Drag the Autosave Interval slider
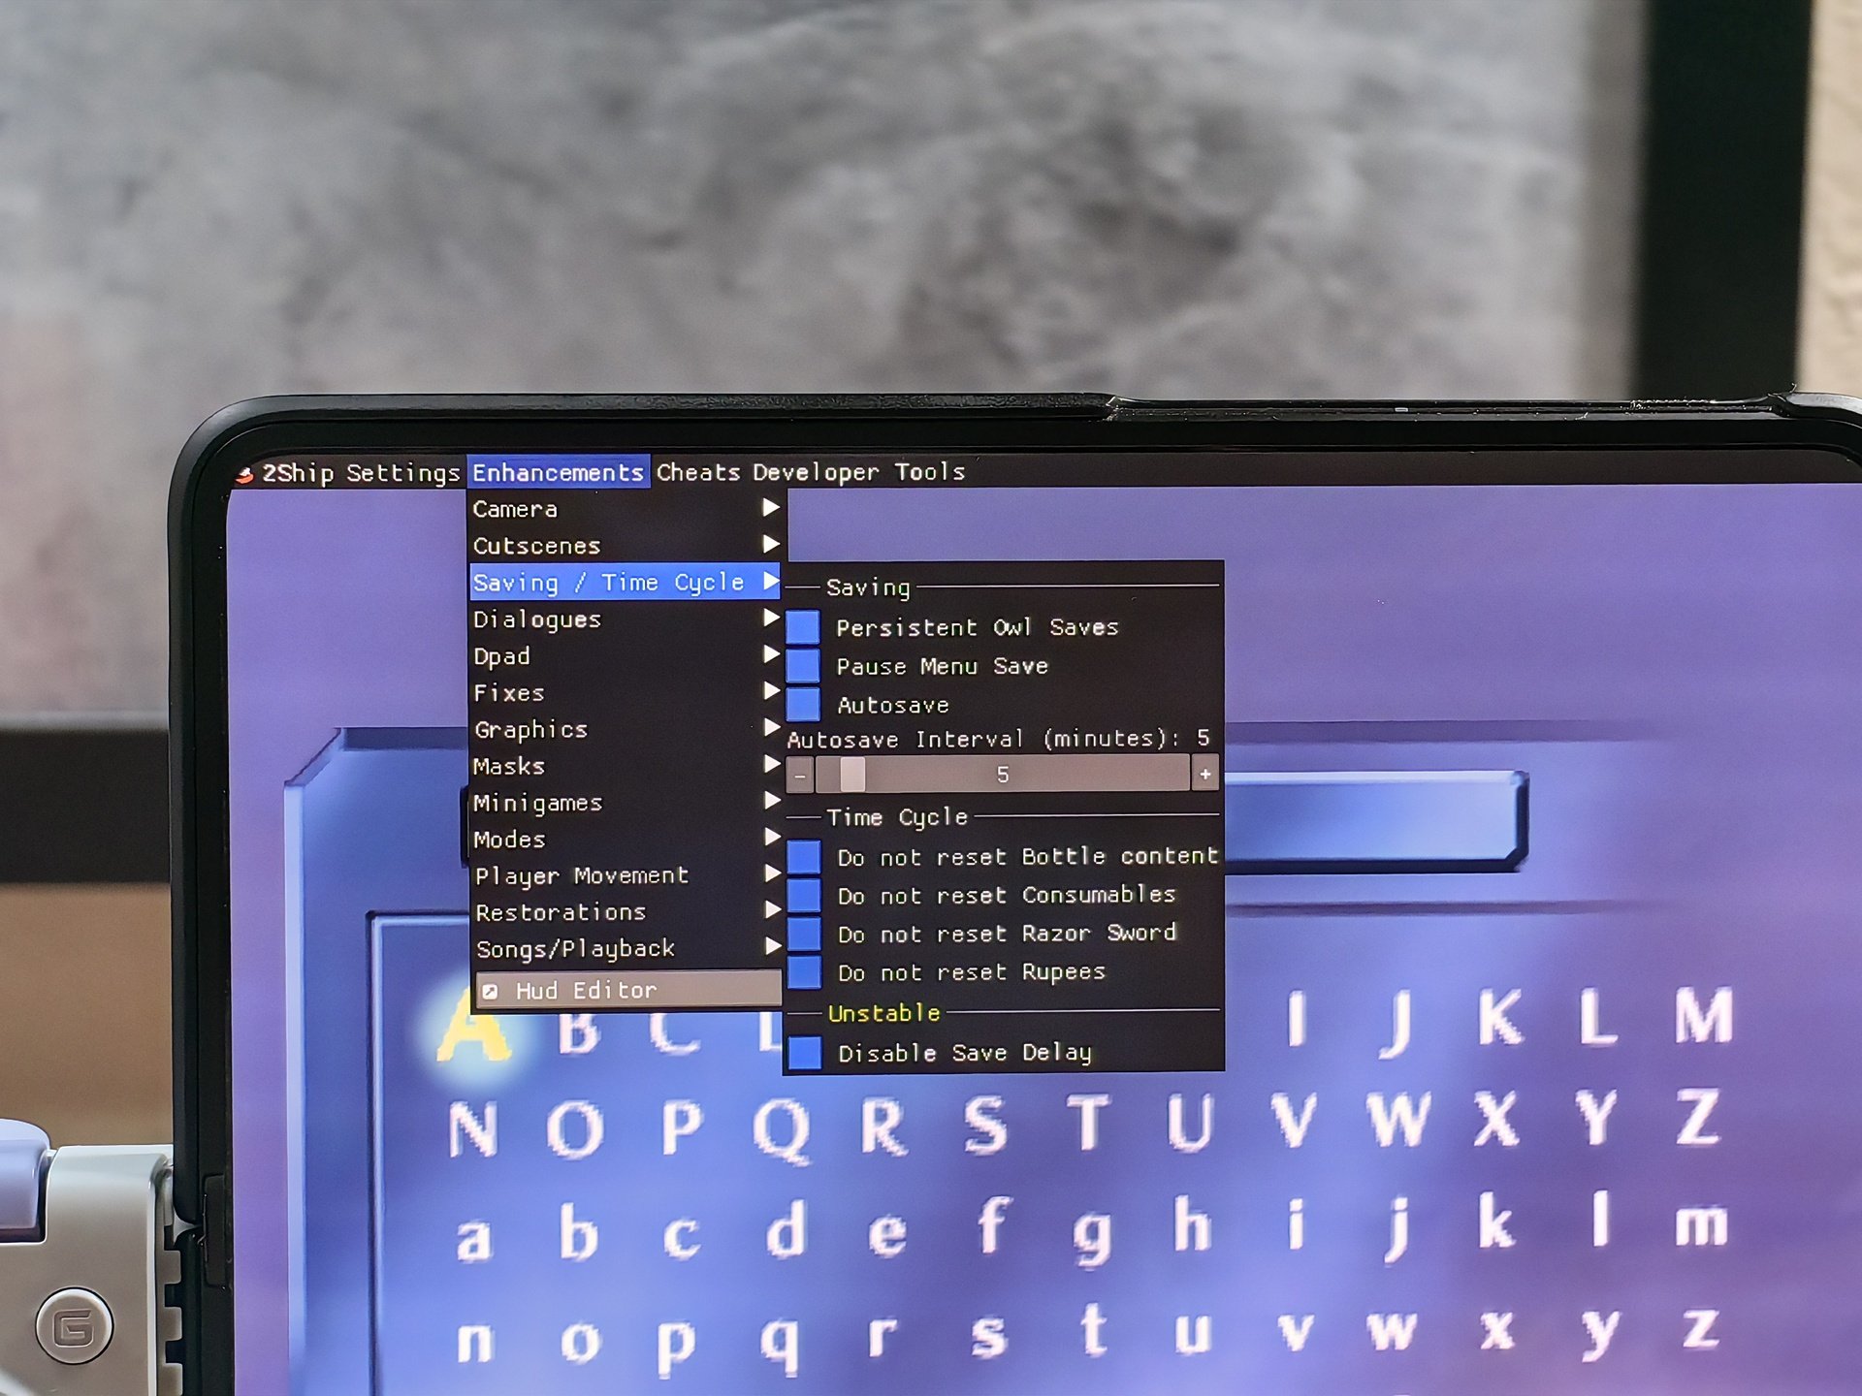The height and width of the screenshot is (1396, 1862). point(853,773)
